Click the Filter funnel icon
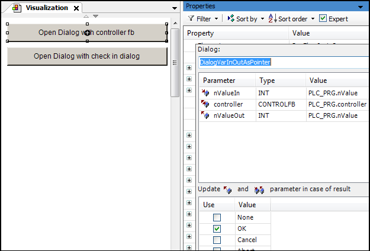 (x=191, y=19)
